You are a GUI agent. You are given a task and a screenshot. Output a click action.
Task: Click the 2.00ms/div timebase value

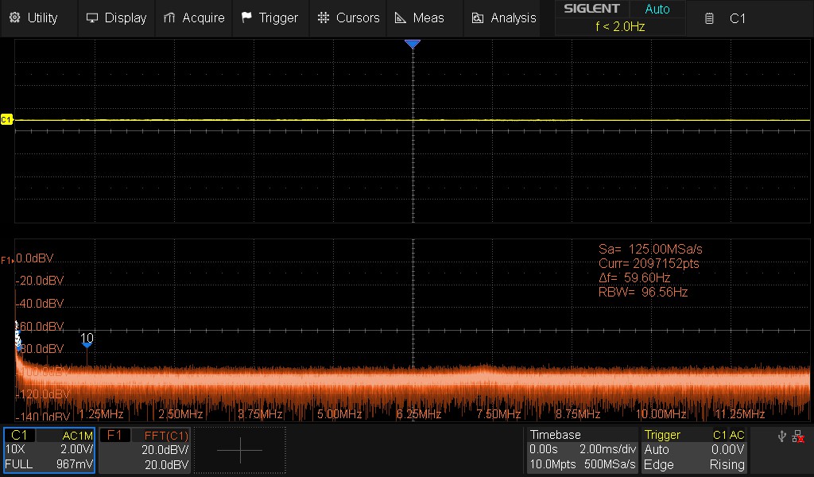[608, 449]
